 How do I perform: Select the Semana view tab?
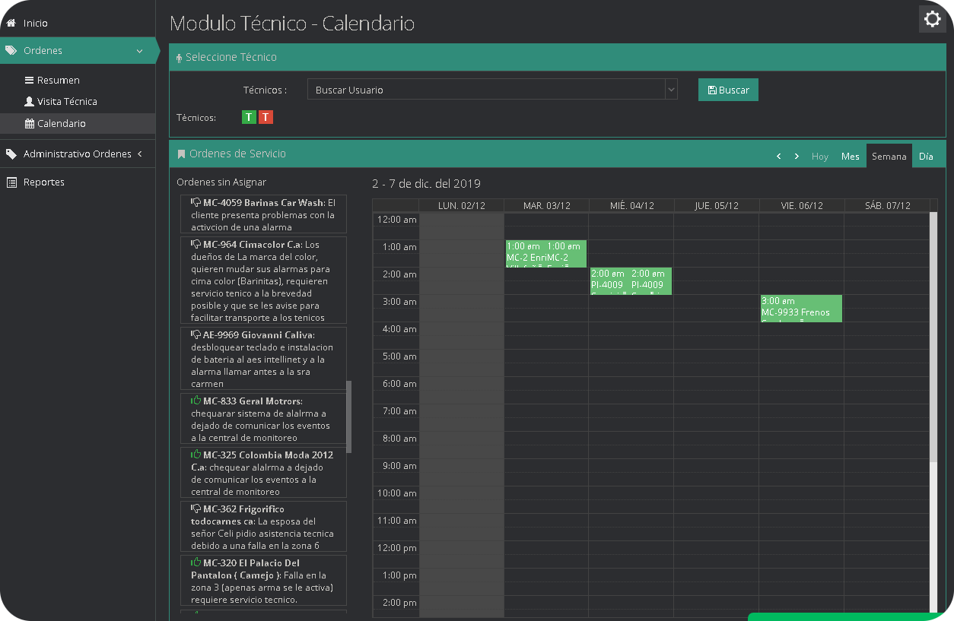click(x=889, y=156)
